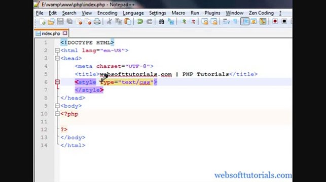Open the Edit menu
The width and height of the screenshot is (326, 182).
[53, 13]
